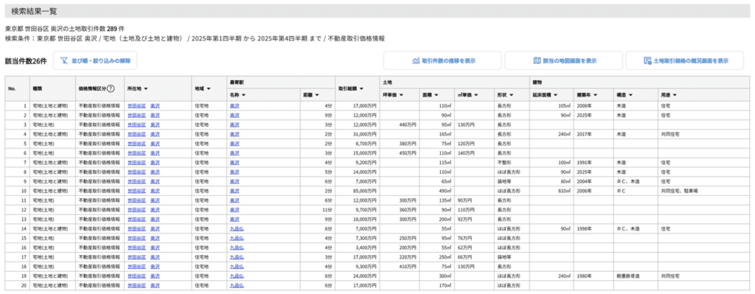Clear sorting and filters with 並び順・絞り込みの解除
The width and height of the screenshot is (755, 294).
click(95, 60)
